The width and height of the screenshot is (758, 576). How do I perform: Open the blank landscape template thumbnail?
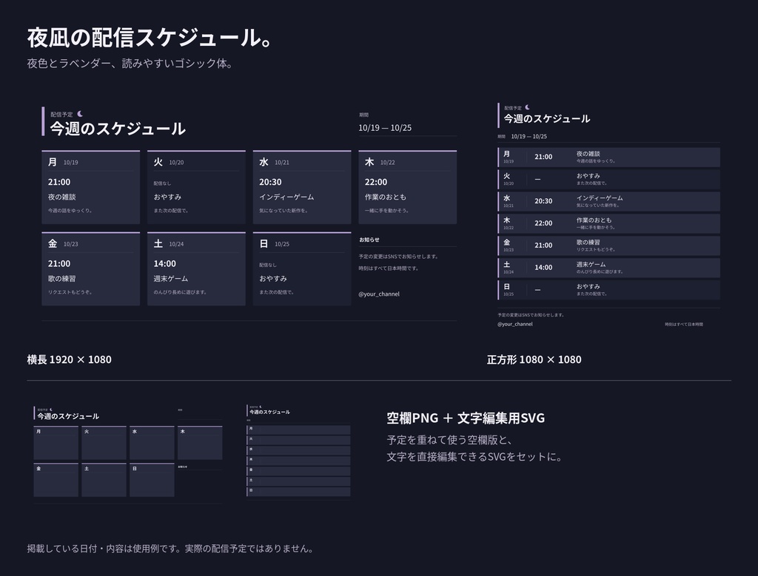click(128, 454)
